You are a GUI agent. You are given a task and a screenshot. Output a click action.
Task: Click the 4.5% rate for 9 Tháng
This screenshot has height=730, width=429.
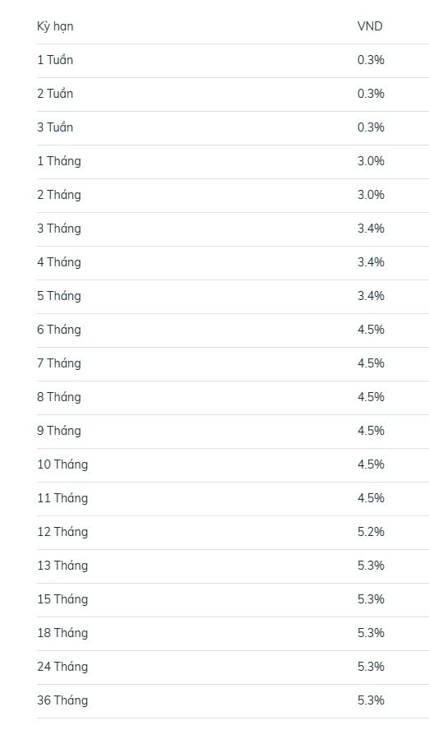[x=371, y=431]
